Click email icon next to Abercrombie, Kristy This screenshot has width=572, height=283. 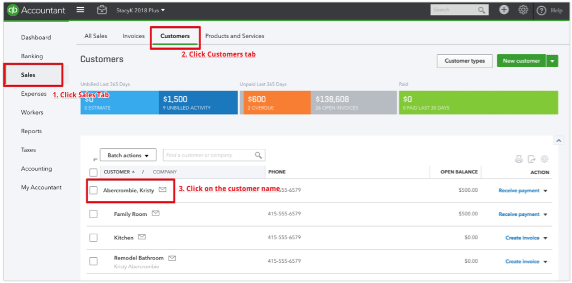tap(163, 190)
